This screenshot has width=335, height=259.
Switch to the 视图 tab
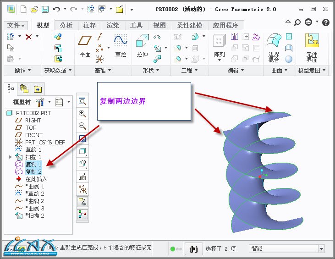point(159,25)
